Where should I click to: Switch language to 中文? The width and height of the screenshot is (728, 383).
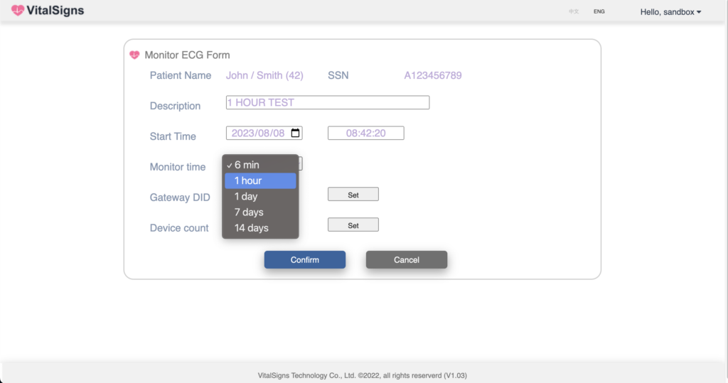tap(574, 11)
